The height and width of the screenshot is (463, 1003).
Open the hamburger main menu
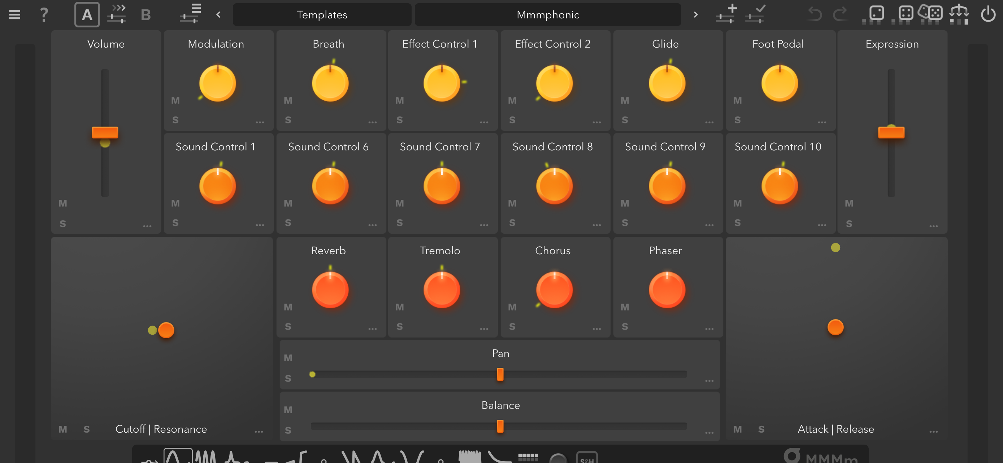14,15
